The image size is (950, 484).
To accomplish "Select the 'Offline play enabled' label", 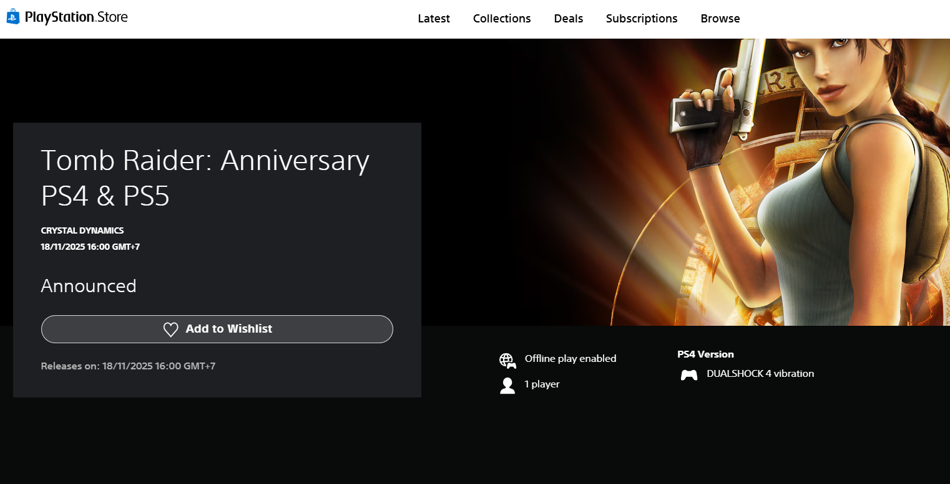I will [x=570, y=359].
